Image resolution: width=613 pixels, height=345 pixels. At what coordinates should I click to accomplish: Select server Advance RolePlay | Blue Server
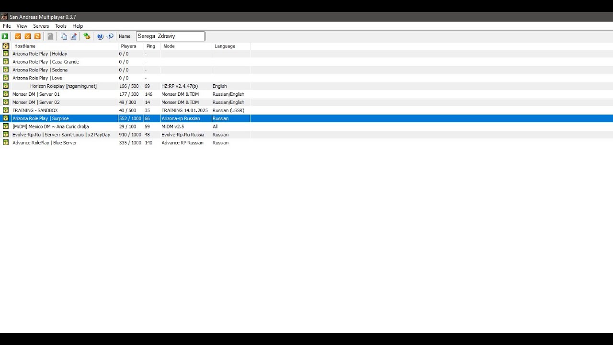45,143
